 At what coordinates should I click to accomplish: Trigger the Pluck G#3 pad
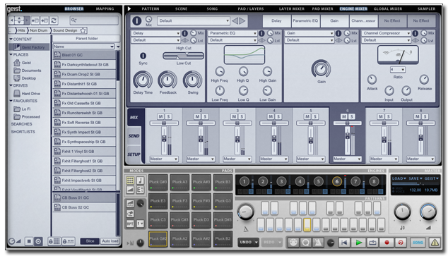click(158, 182)
